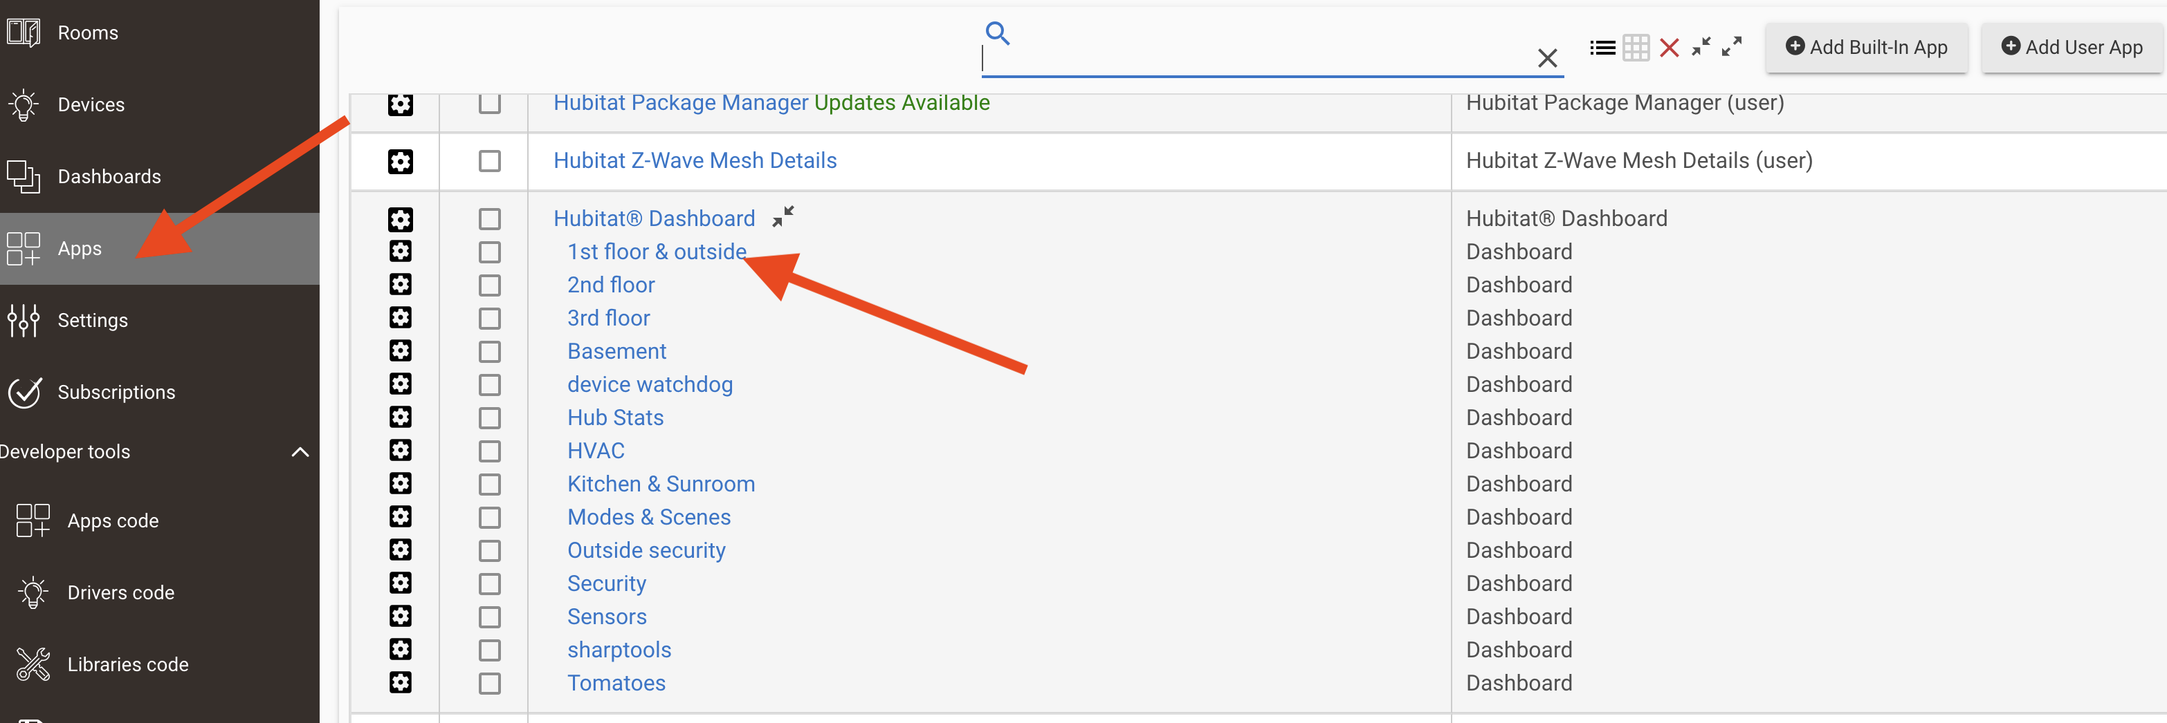Open gear icon for Security
Viewport: 2167px width, 723px height.
tap(401, 583)
